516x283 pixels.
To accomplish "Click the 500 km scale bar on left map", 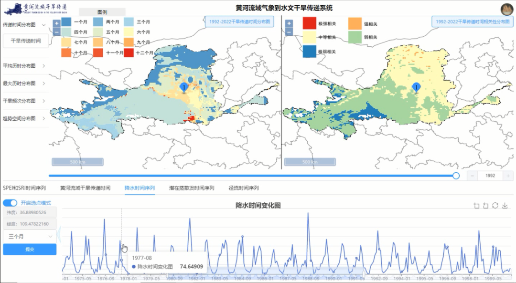I will pos(78,162).
